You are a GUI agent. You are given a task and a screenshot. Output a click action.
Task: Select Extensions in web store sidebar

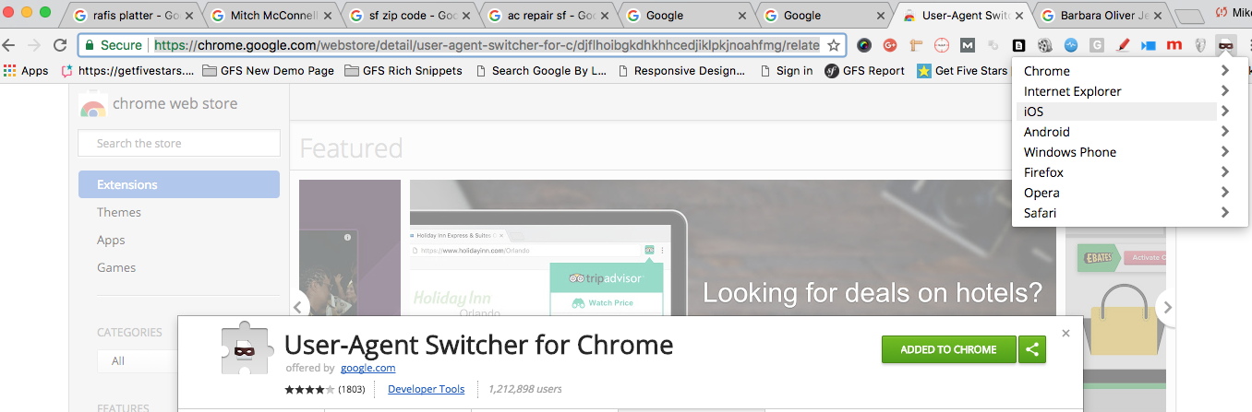(179, 184)
